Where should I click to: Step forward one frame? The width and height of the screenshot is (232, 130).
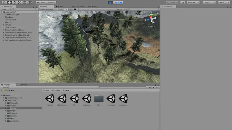pos(121,3)
